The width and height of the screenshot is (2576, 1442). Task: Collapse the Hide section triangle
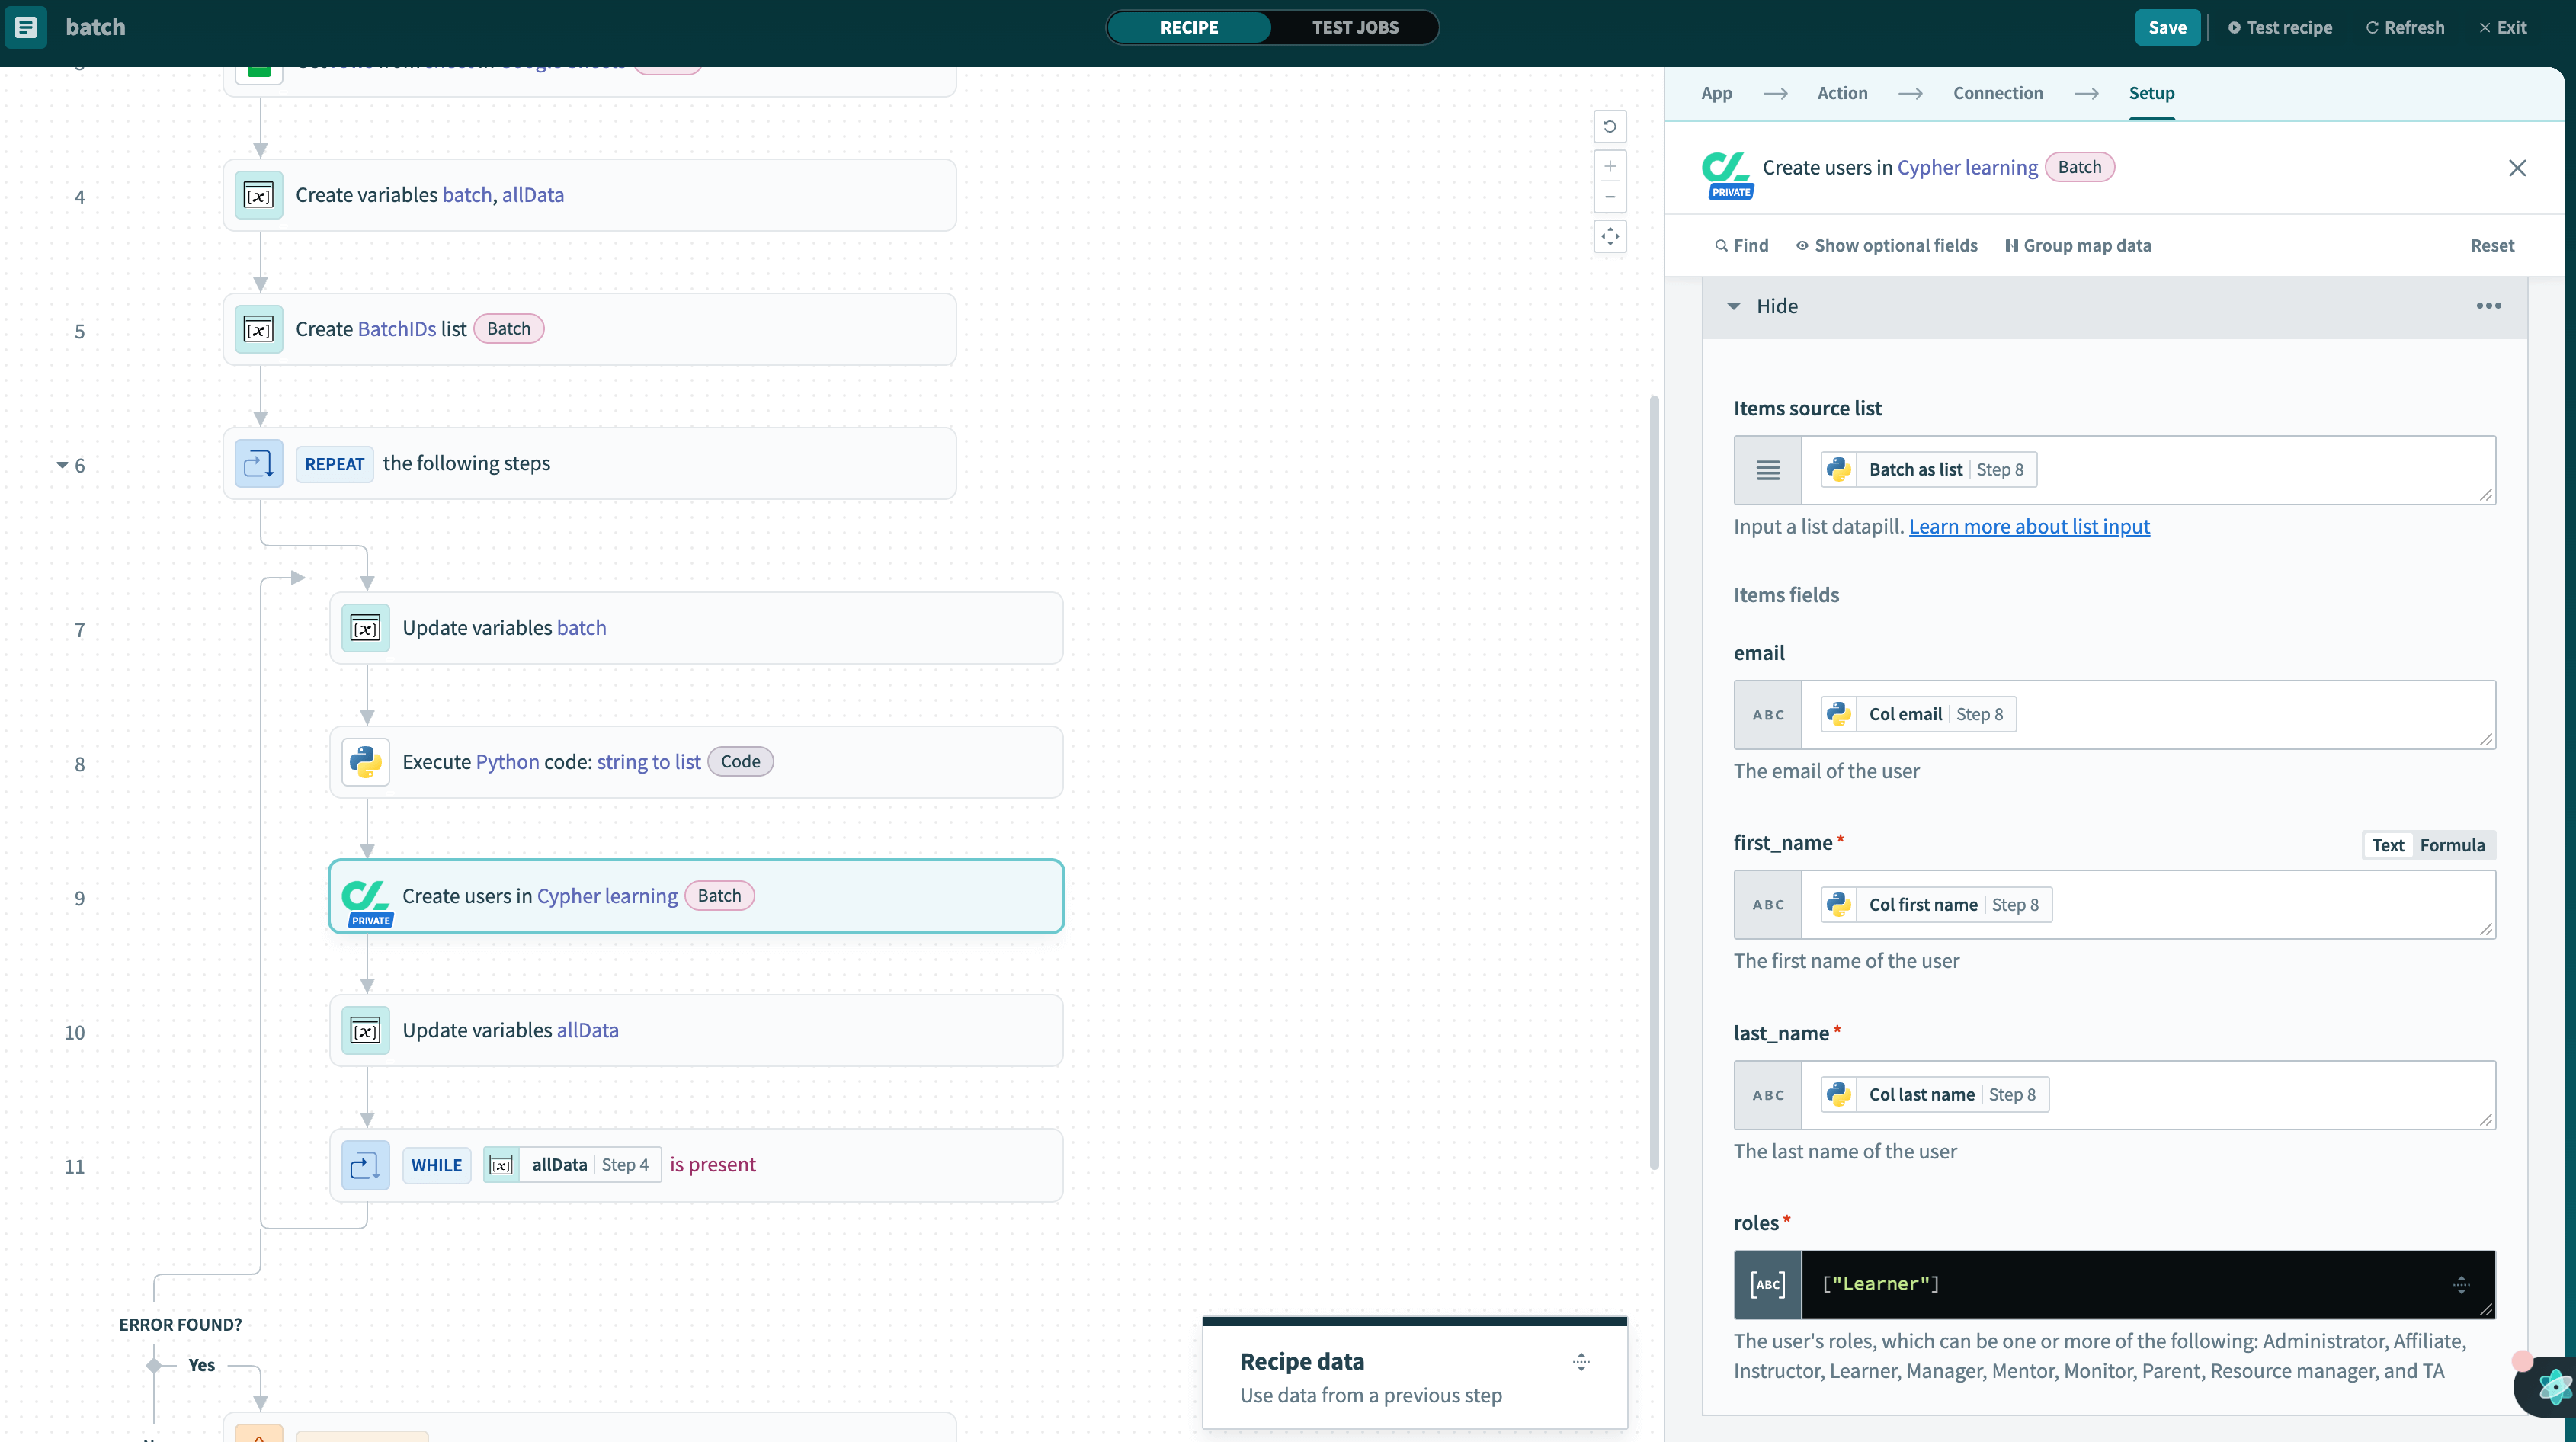[1734, 306]
